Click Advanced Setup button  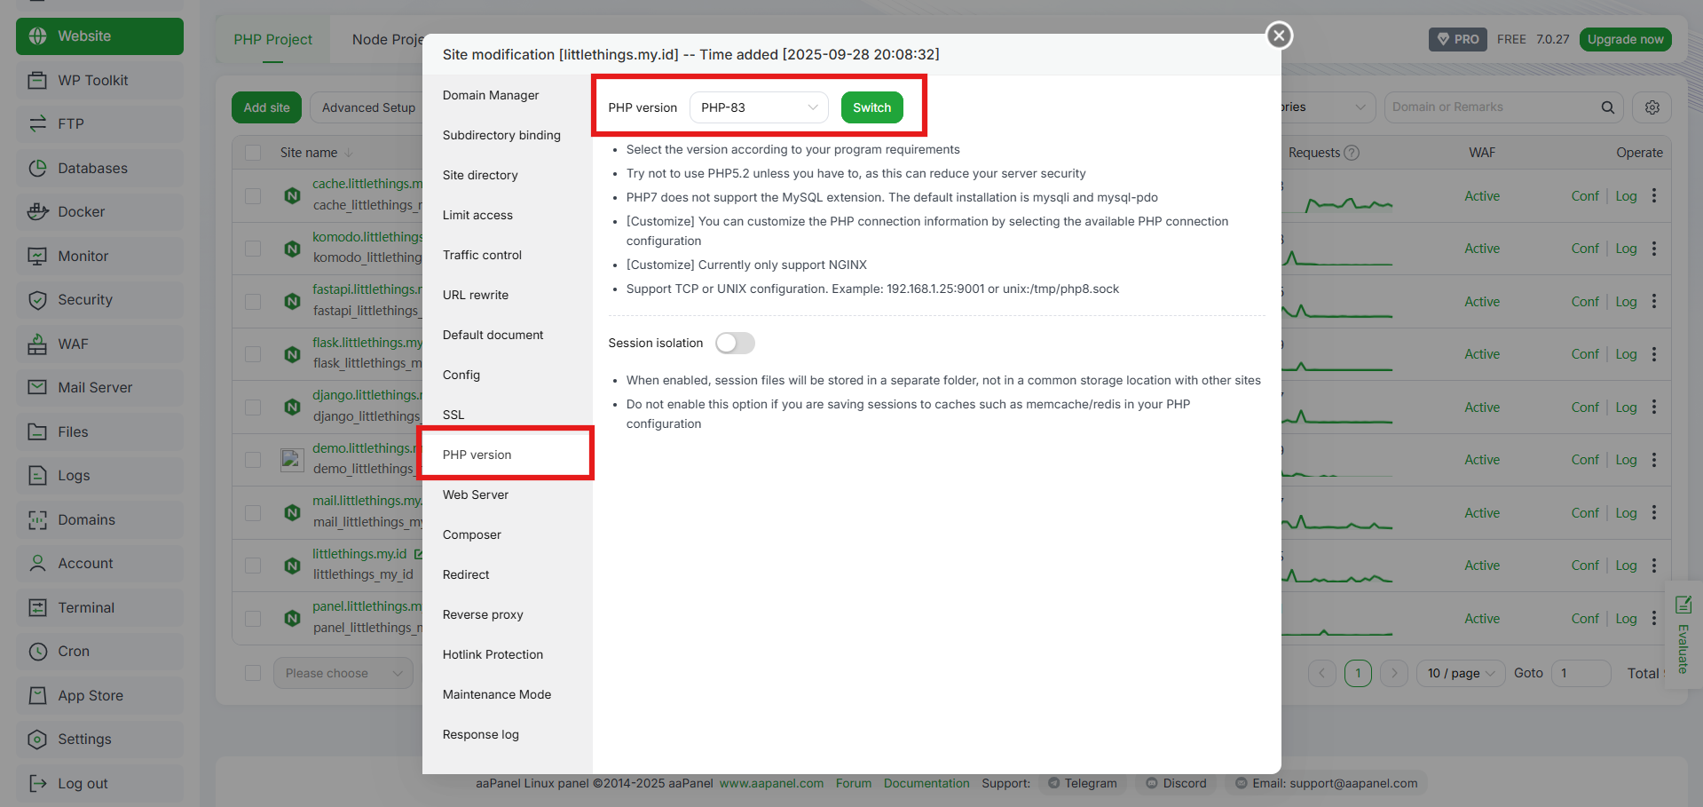click(368, 107)
